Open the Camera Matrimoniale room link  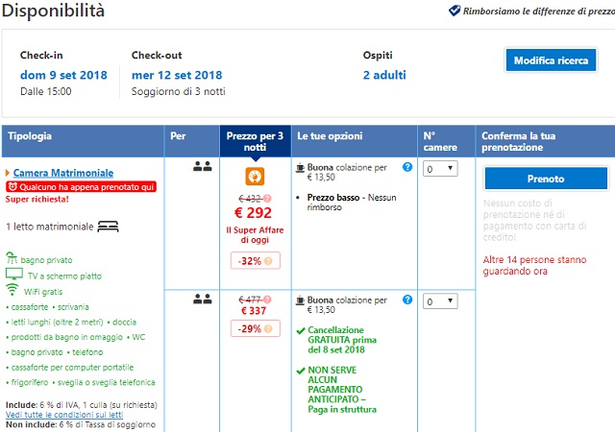click(x=63, y=173)
